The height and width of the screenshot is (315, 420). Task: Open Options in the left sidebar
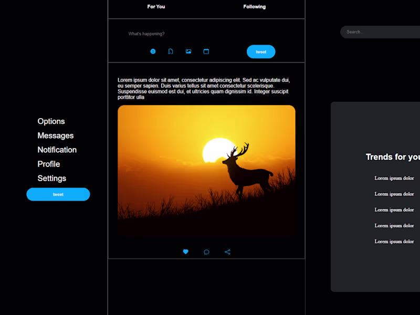[51, 121]
